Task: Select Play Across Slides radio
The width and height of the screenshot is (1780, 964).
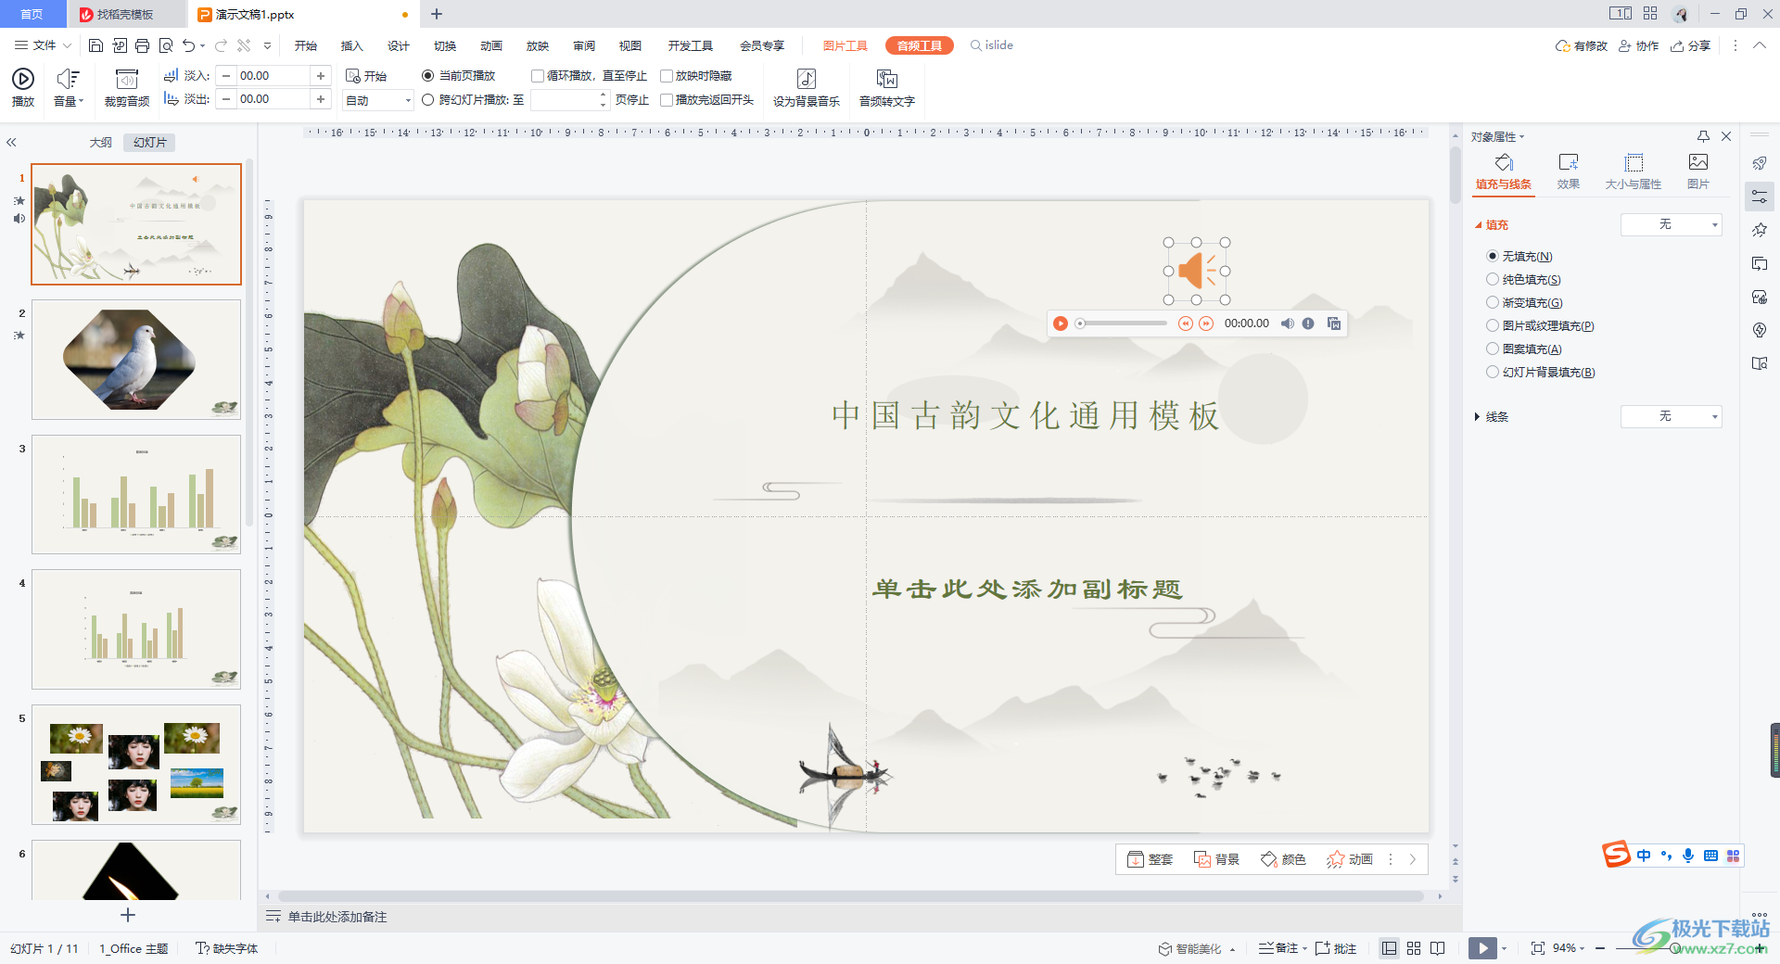Action: (x=427, y=100)
